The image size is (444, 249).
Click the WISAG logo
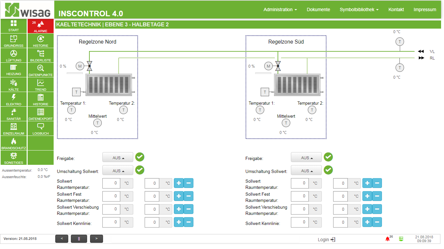coord(28,10)
